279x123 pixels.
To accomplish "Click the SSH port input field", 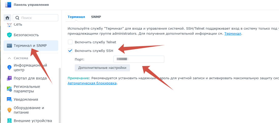I will point(139,59).
